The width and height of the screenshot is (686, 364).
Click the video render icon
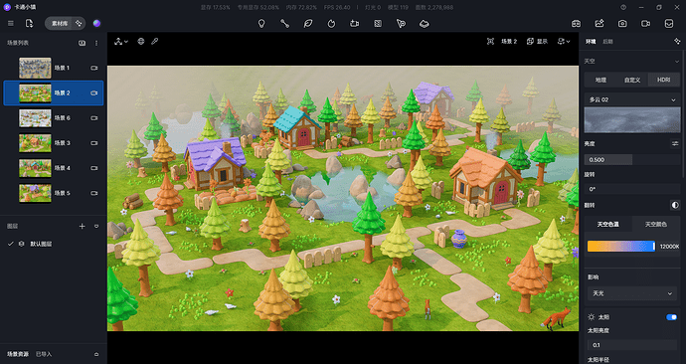click(646, 24)
